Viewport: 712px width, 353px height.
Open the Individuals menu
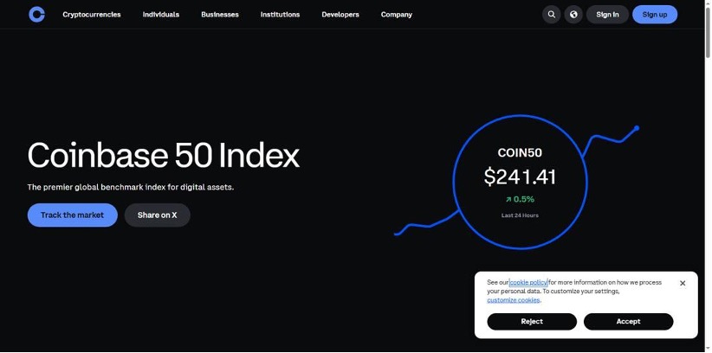click(x=161, y=15)
